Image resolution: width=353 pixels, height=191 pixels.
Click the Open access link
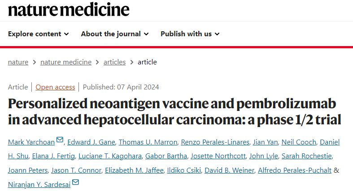pos(55,87)
